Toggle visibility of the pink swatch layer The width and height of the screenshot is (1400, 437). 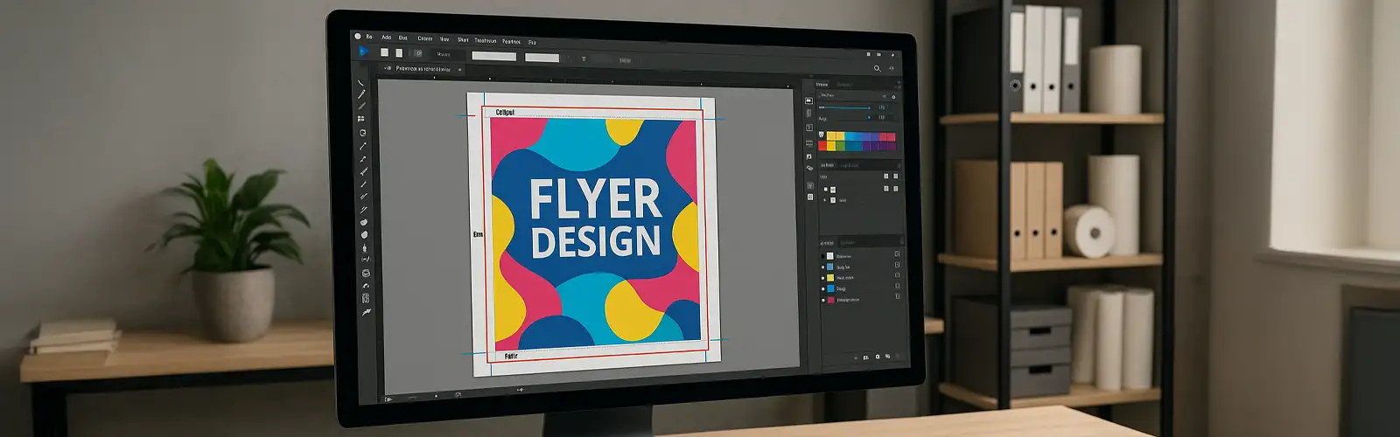(x=822, y=300)
